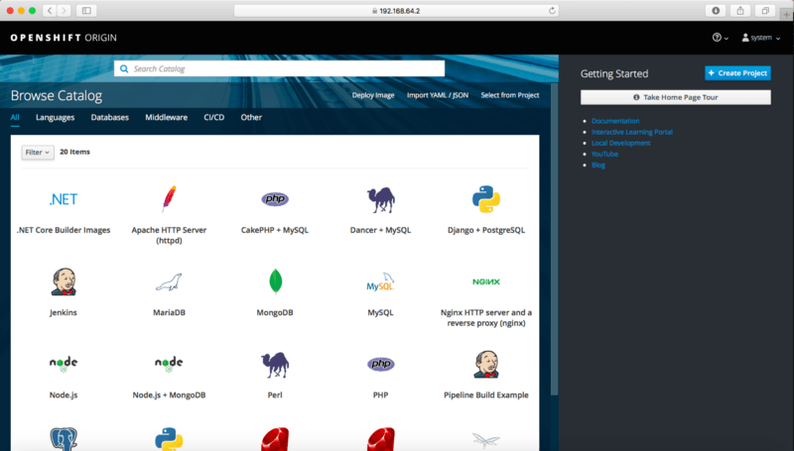Click the Create Project button
This screenshot has width=794, height=451.
click(x=737, y=72)
